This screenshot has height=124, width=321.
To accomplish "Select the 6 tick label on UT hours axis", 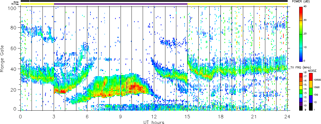I will click(x=87, y=116).
